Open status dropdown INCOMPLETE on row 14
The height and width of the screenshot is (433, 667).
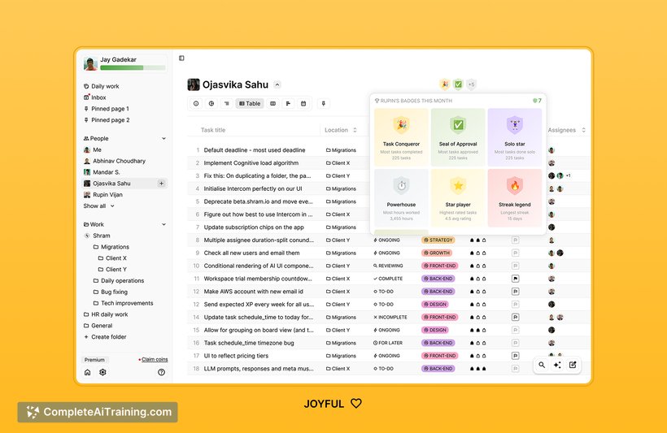(x=390, y=317)
